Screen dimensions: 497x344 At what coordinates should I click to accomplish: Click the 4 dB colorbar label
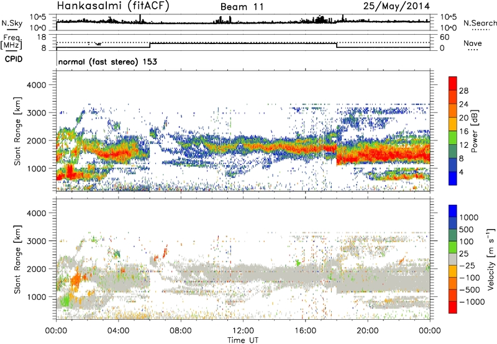[462, 172]
